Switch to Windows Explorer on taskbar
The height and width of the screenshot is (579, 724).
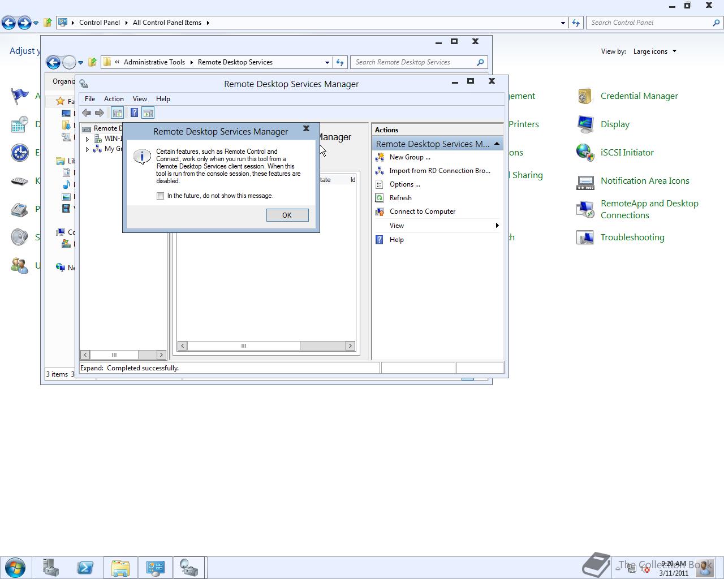point(120,567)
